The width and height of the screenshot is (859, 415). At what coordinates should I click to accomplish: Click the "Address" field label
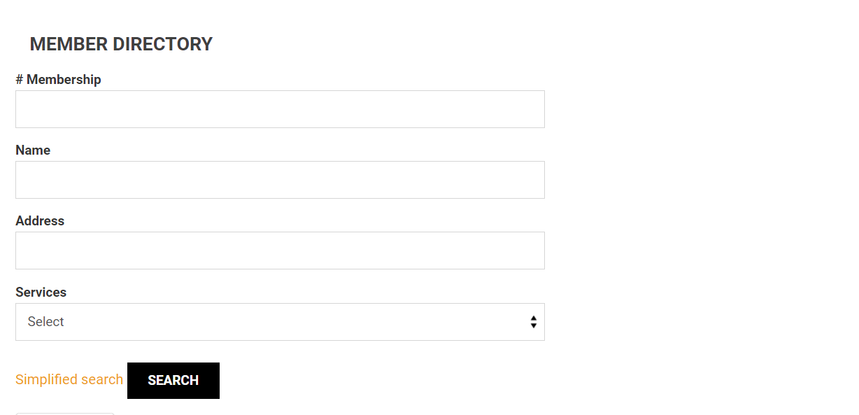40,221
